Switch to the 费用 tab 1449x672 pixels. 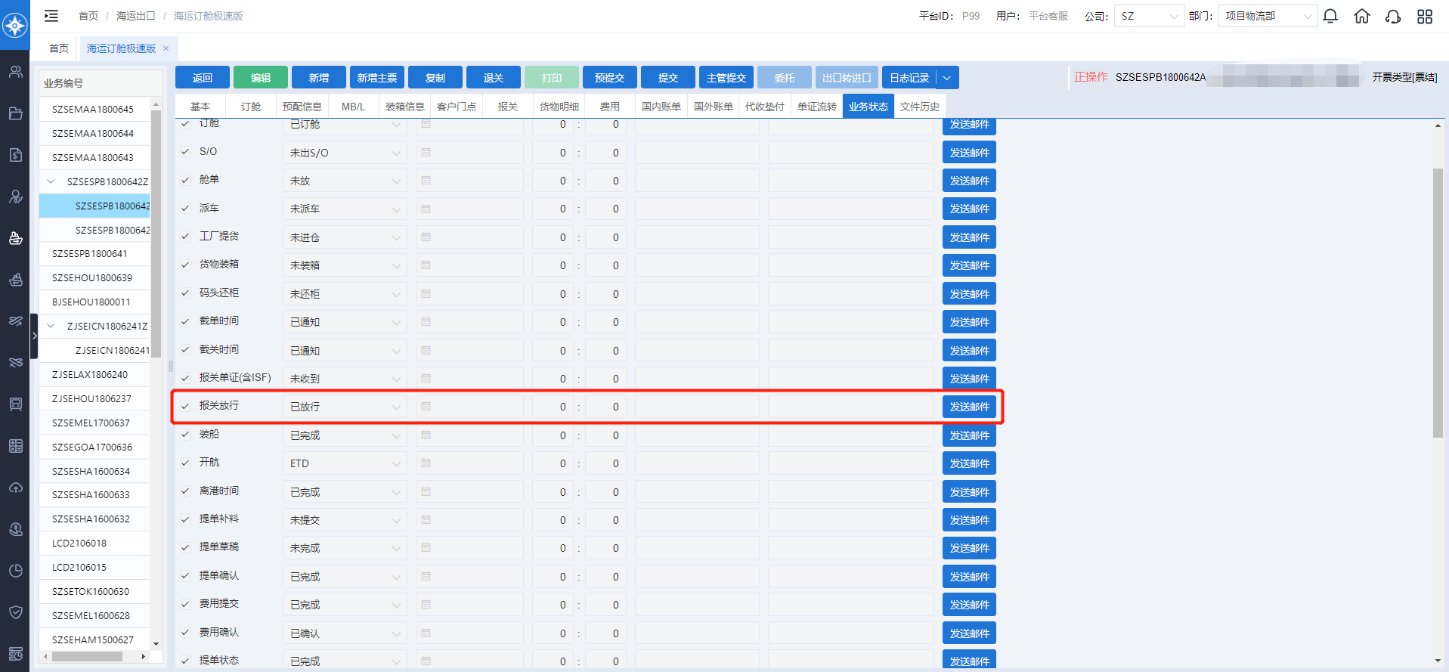[x=609, y=107]
